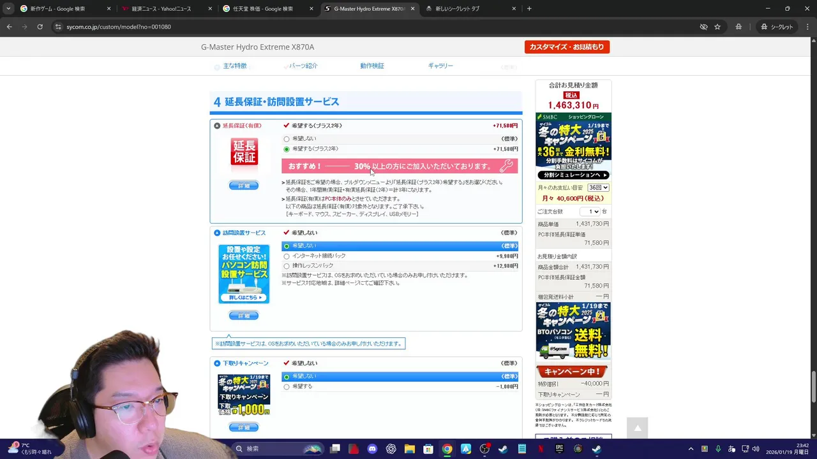Click the 下取りキャンペーン 1,000円 thumbnail
817x459 pixels.
click(x=244, y=395)
